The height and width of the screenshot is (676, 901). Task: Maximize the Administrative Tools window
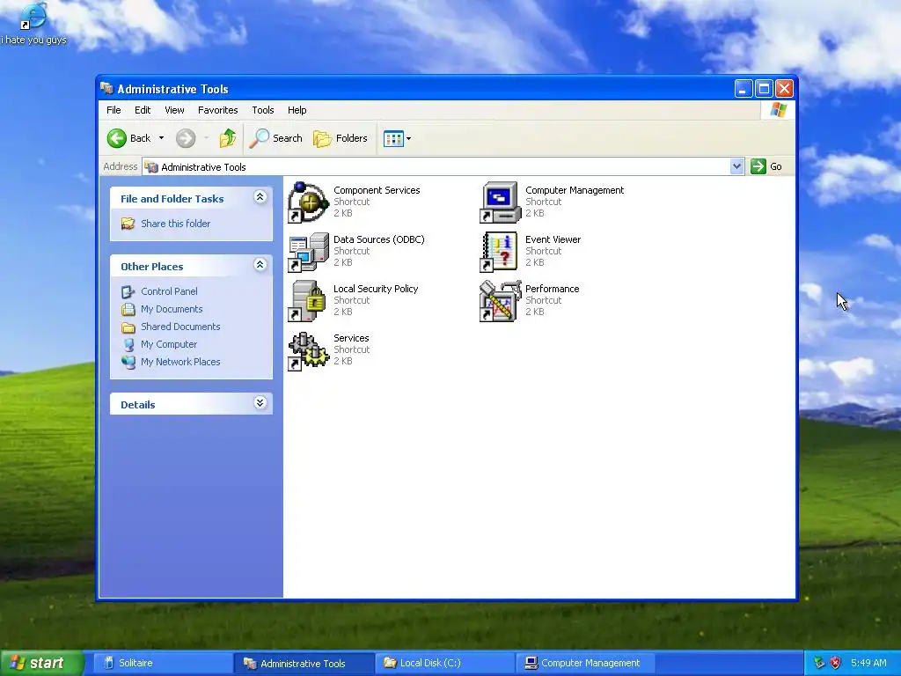click(x=764, y=89)
